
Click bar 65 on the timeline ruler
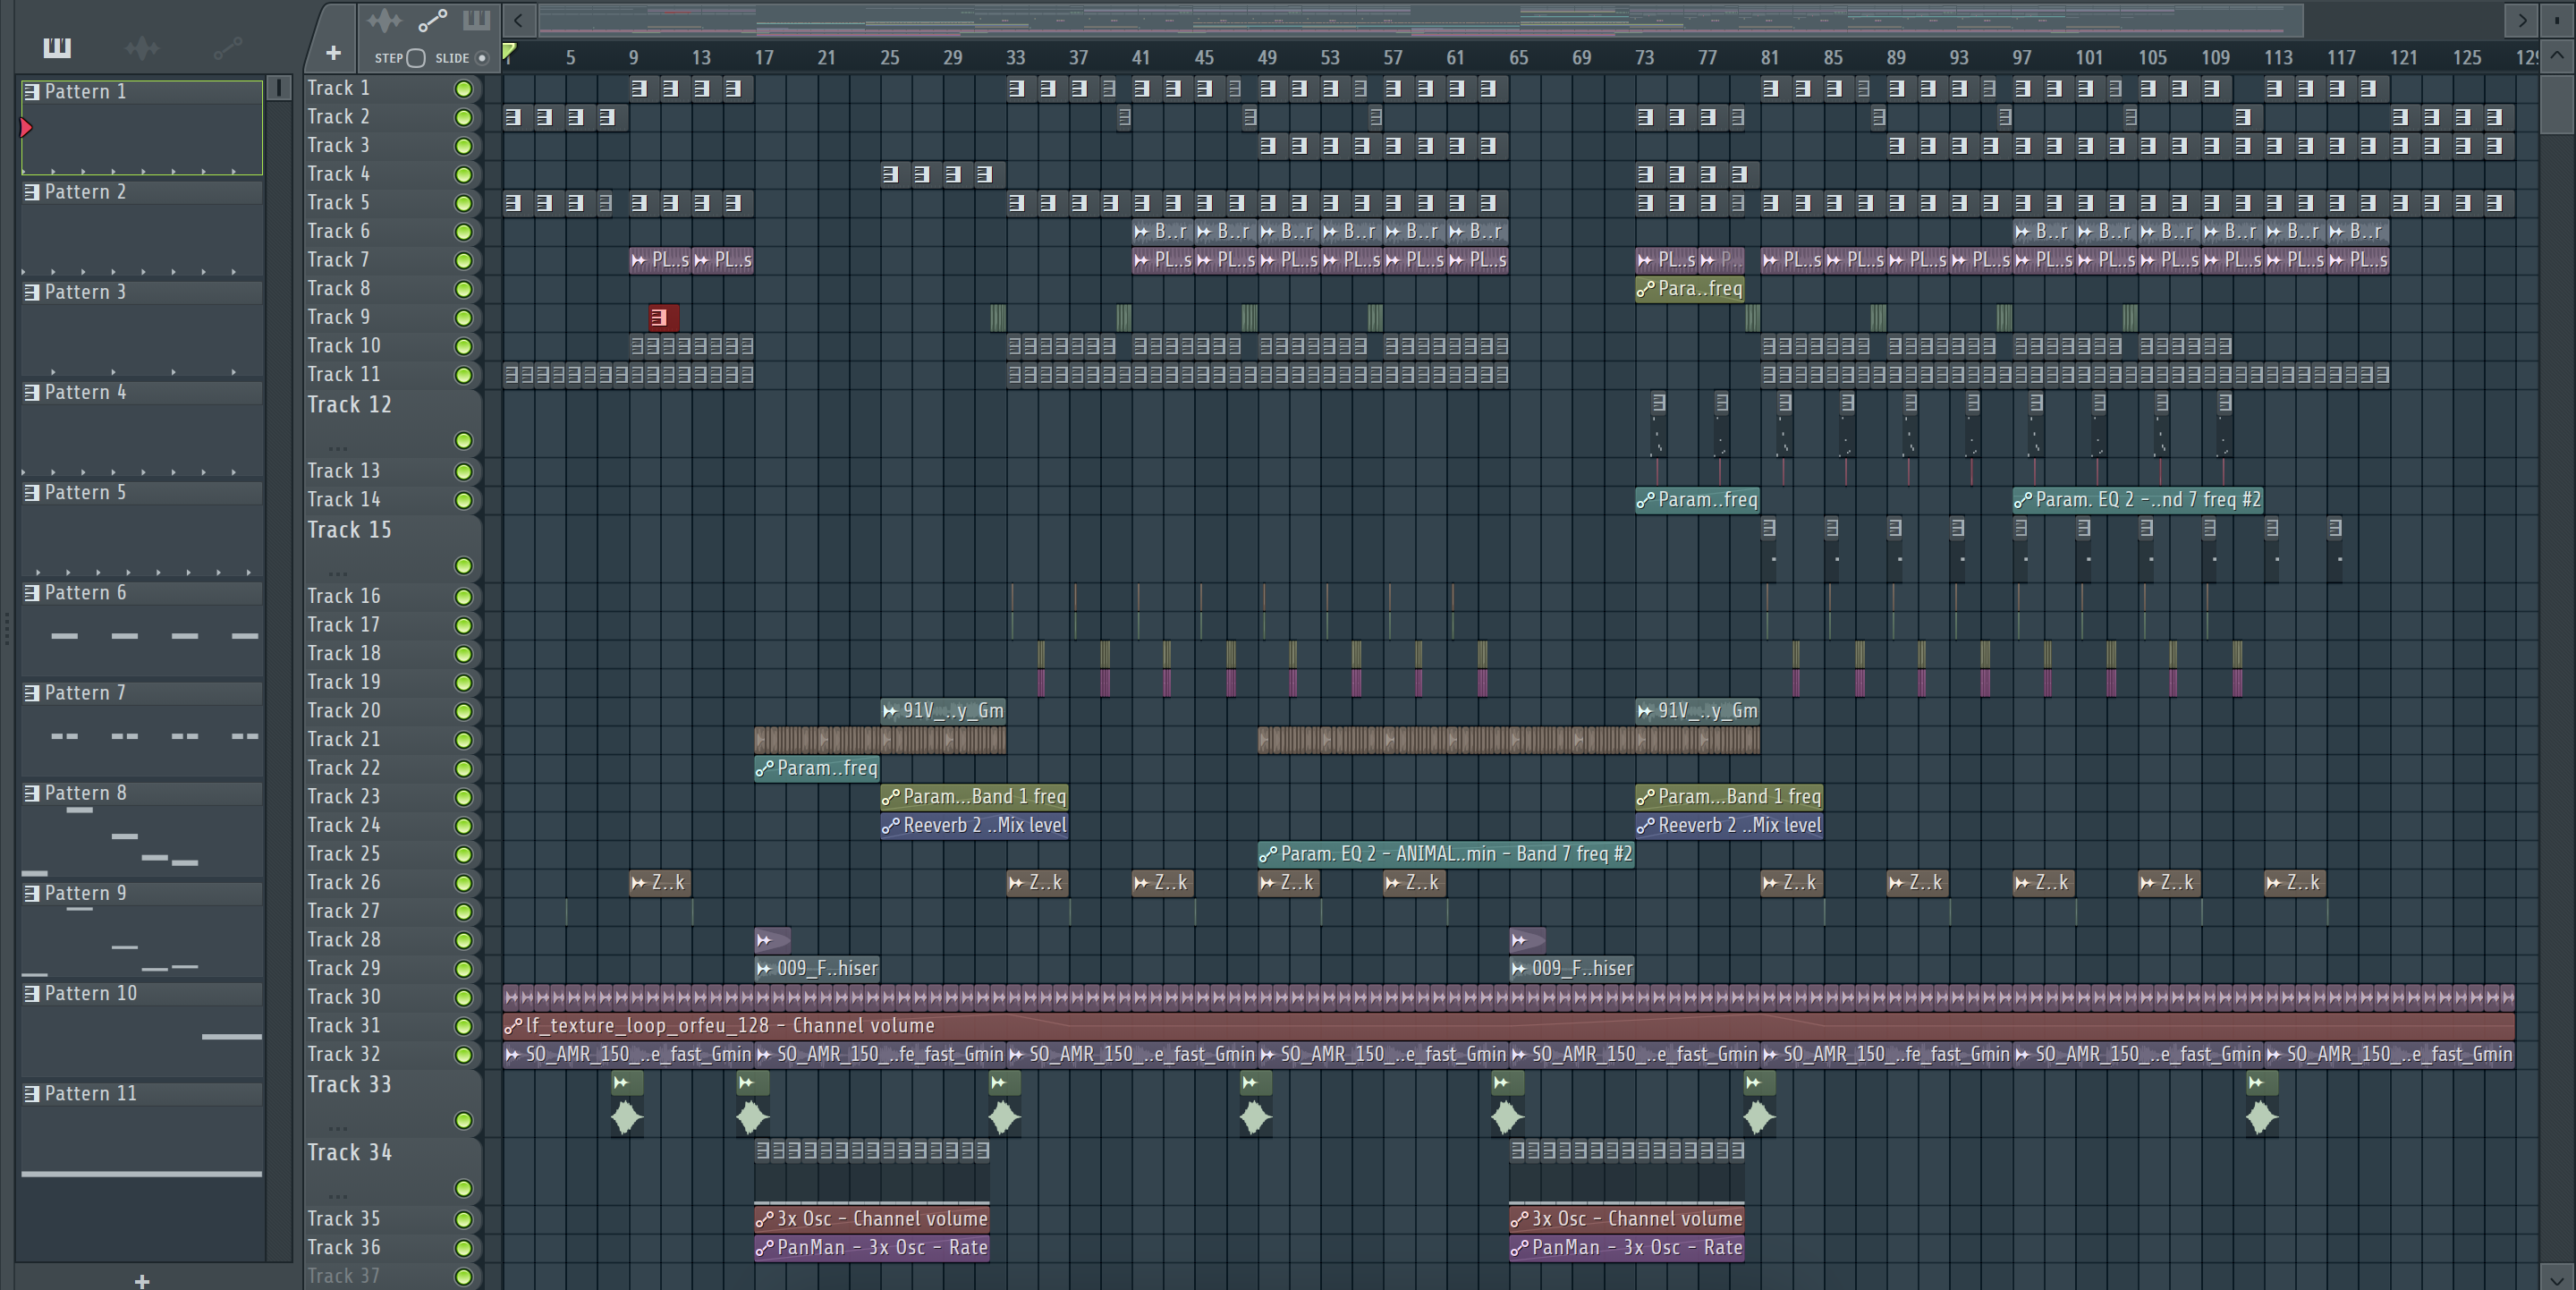coord(1518,58)
